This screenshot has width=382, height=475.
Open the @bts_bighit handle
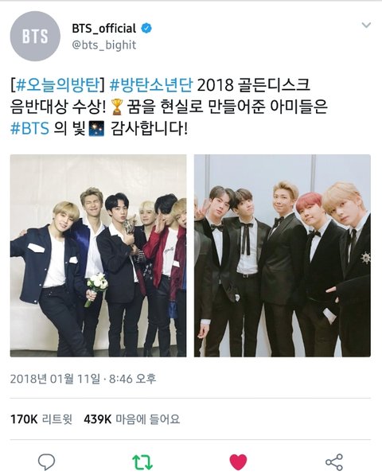(104, 45)
